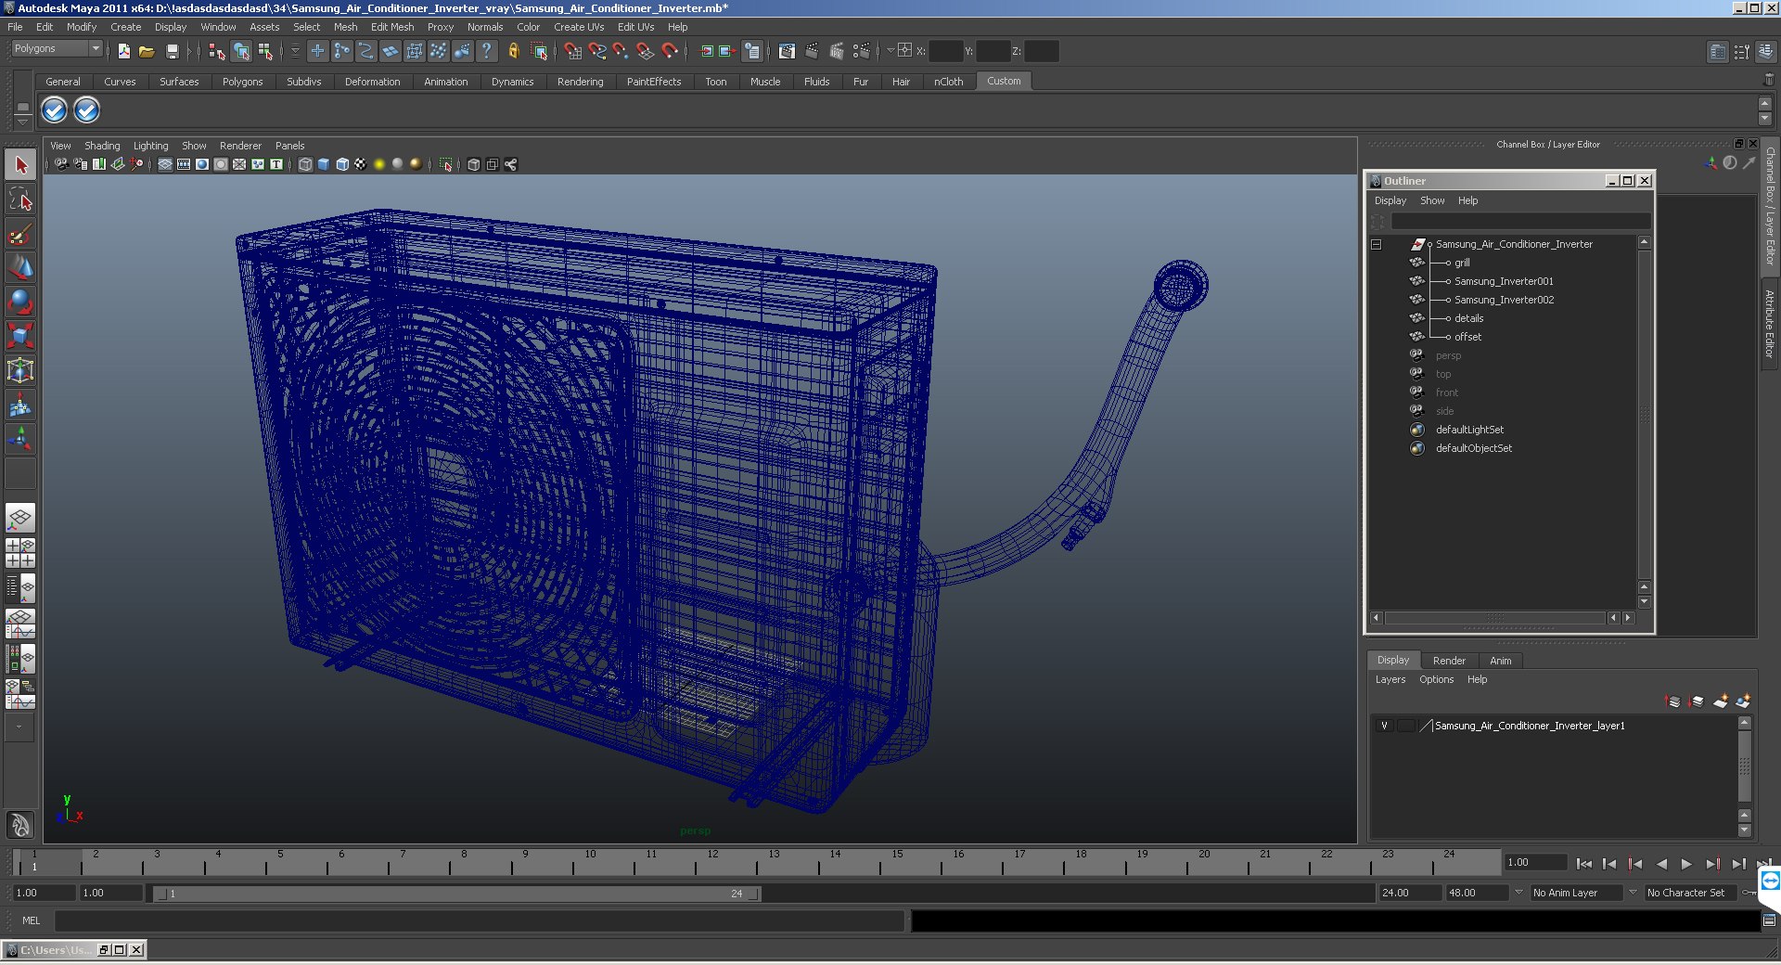Click go to start of playback range
The image size is (1781, 965).
click(1584, 864)
